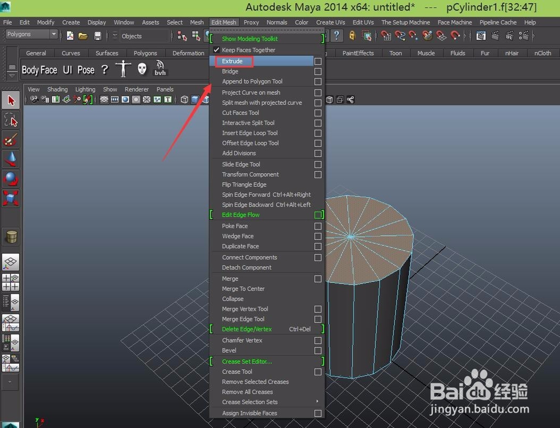Open the viewport Shading menu
Viewport: 560px width, 428px height.
click(x=57, y=89)
